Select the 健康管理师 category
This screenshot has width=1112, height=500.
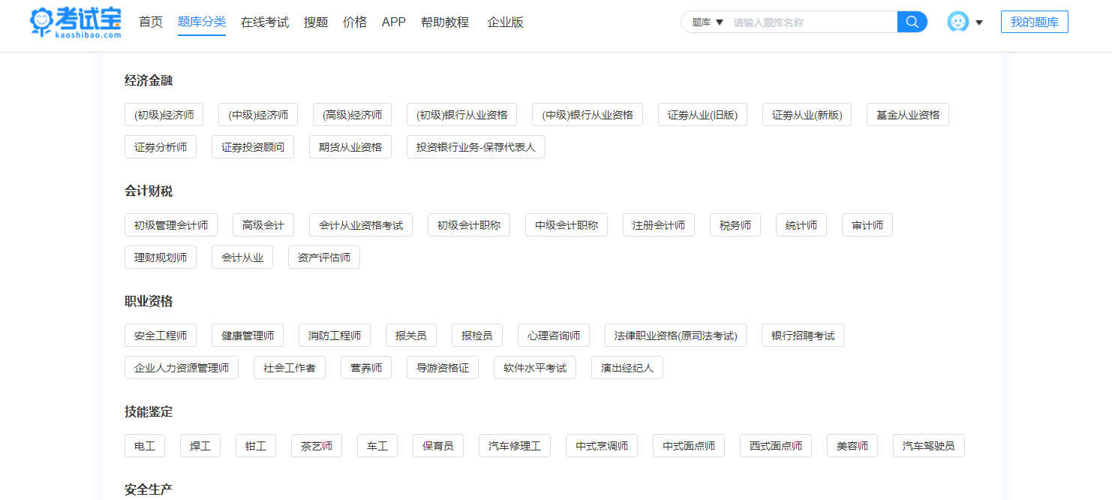tap(248, 335)
